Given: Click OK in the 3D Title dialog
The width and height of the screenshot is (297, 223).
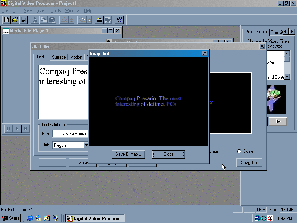Looking at the screenshot, I should click(52, 162).
